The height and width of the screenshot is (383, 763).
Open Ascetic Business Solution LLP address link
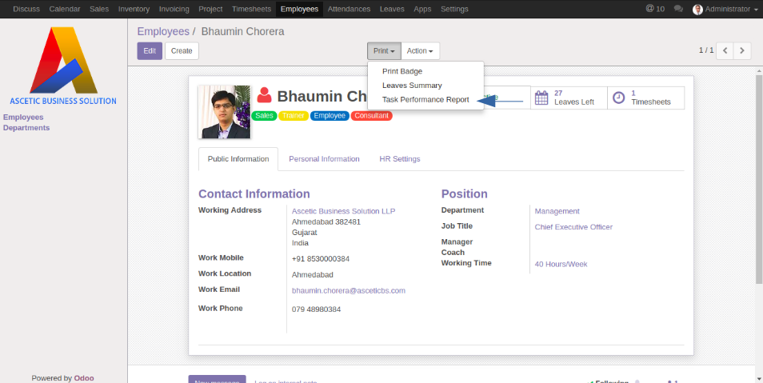click(x=344, y=211)
